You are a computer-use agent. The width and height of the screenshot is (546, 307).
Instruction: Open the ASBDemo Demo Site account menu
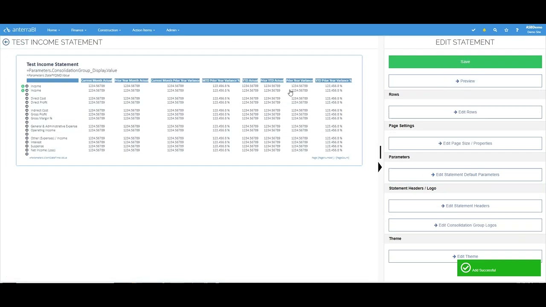pyautogui.click(x=534, y=30)
